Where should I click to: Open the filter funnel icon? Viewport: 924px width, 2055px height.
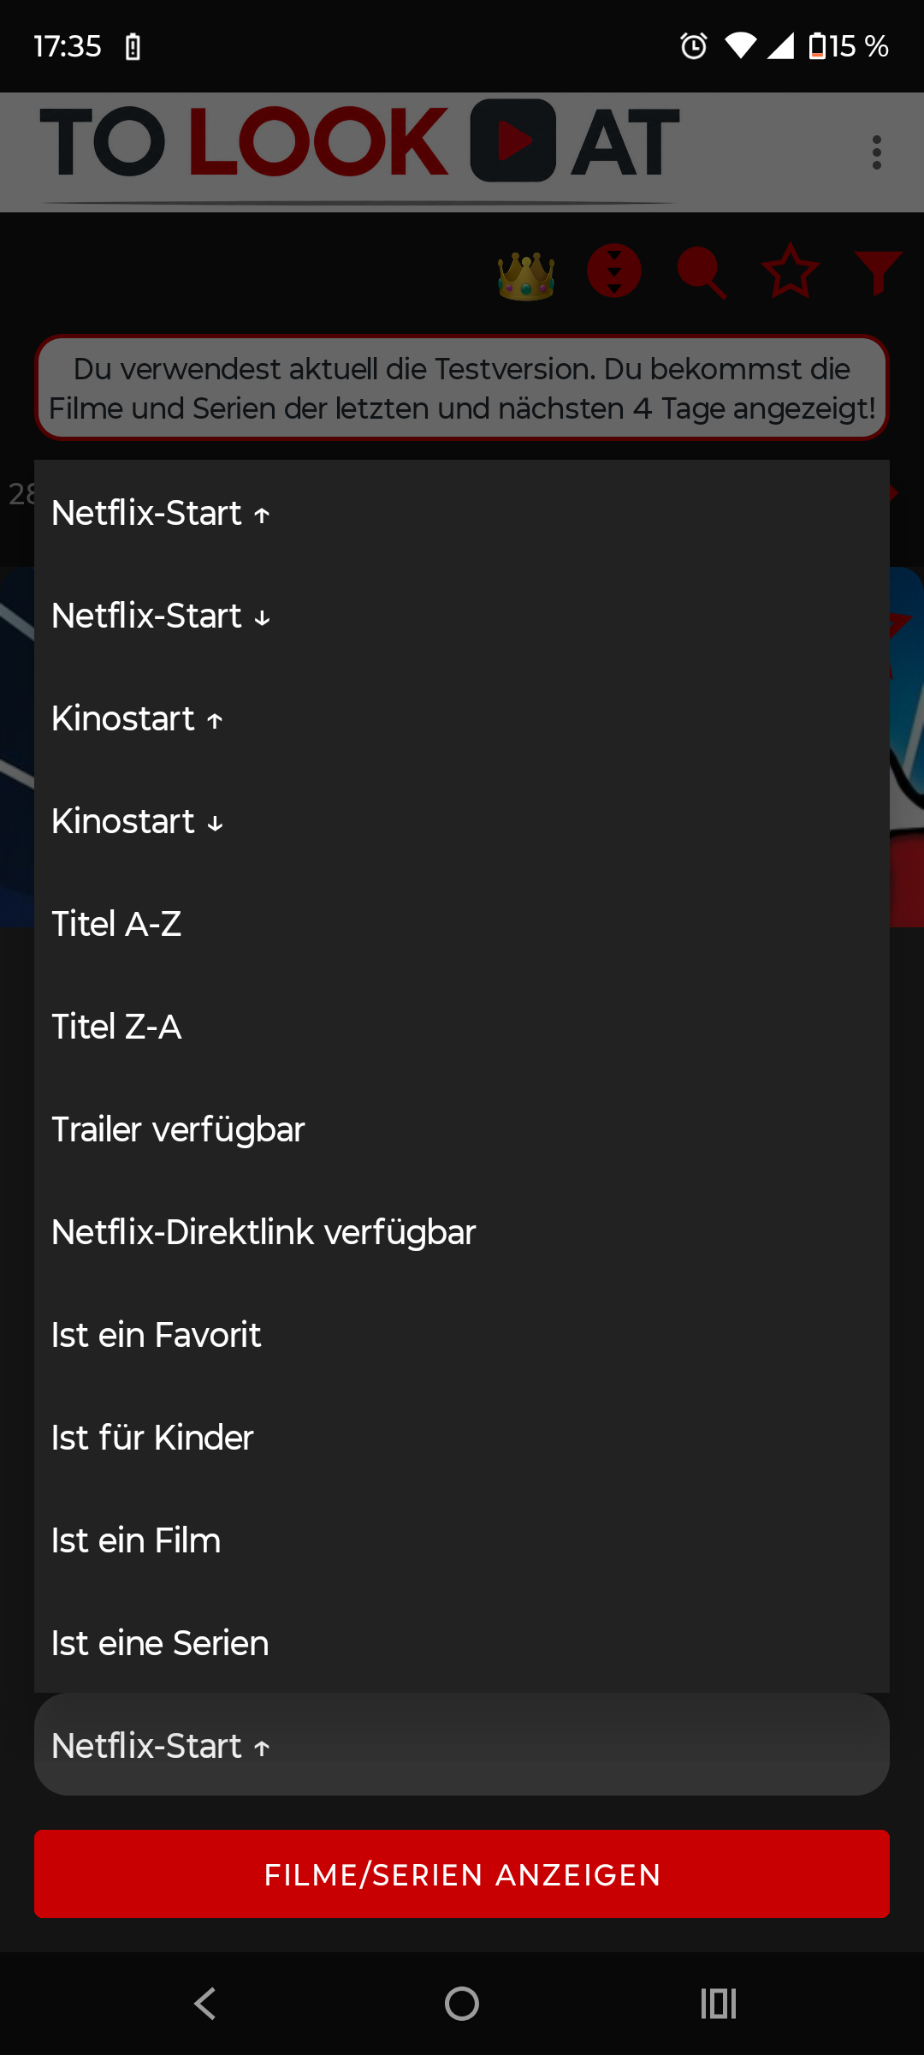(879, 272)
